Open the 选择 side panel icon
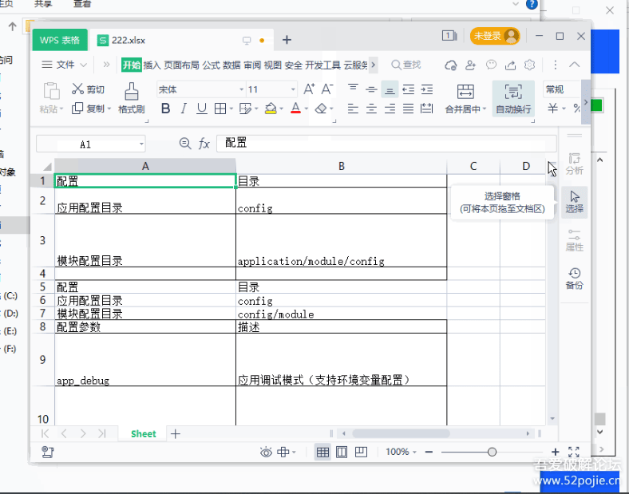 point(575,202)
